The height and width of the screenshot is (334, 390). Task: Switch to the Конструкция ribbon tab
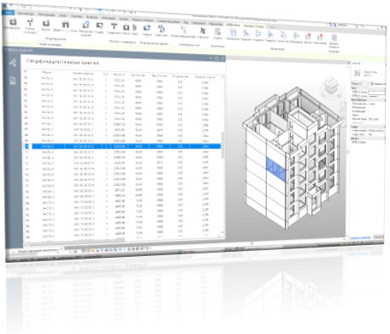point(46,15)
